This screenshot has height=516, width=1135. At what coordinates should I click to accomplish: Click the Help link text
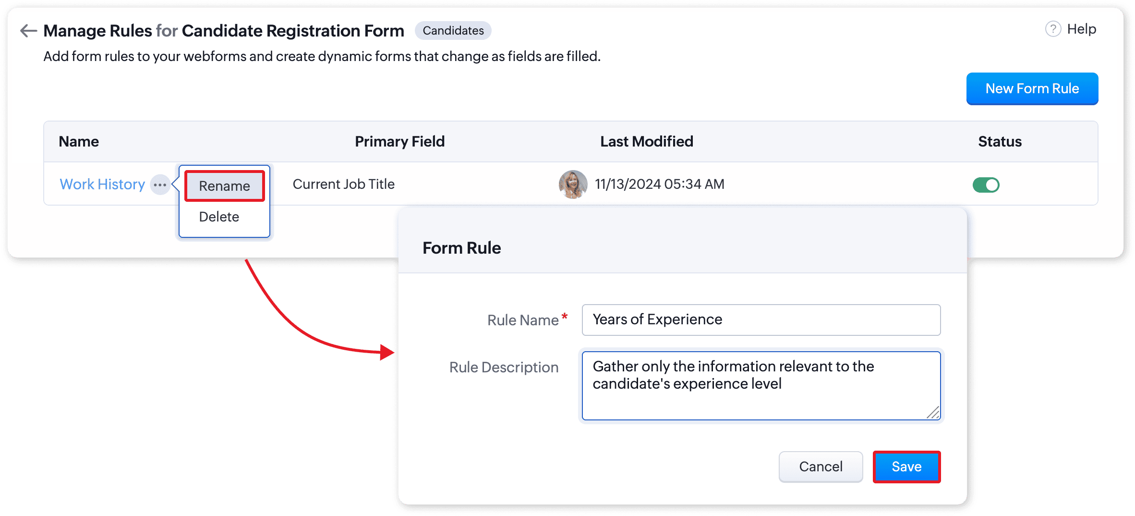coord(1081,29)
